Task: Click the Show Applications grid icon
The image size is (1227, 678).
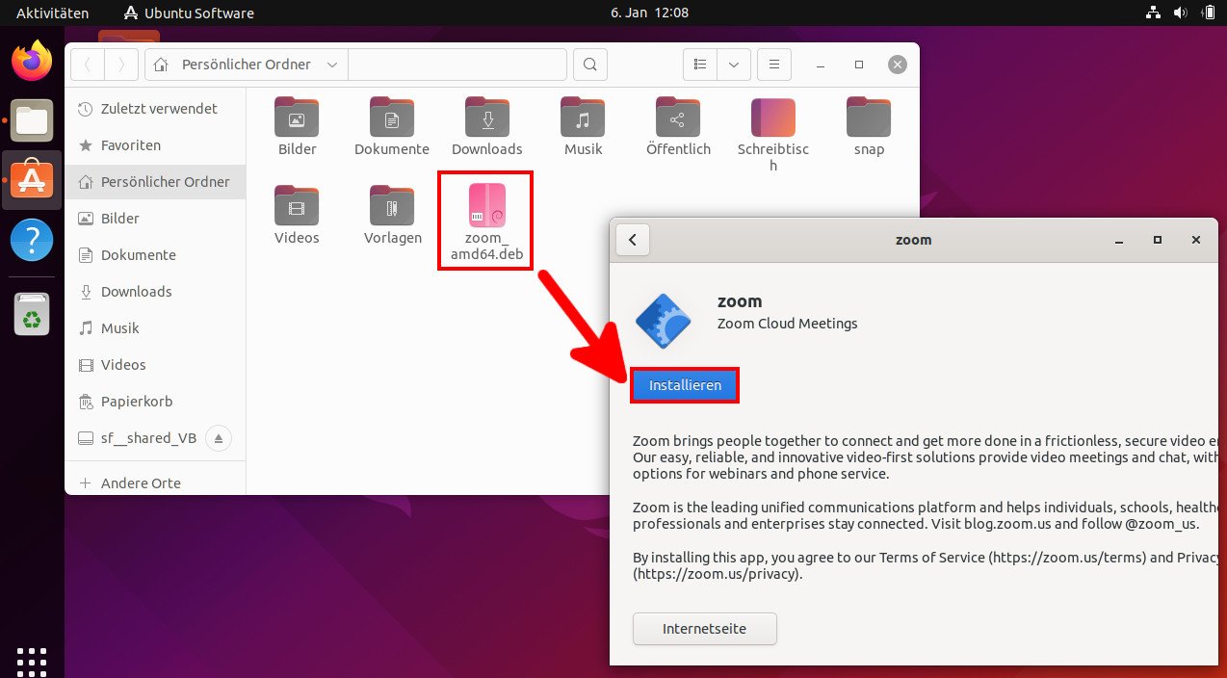Action: pyautogui.click(x=30, y=661)
